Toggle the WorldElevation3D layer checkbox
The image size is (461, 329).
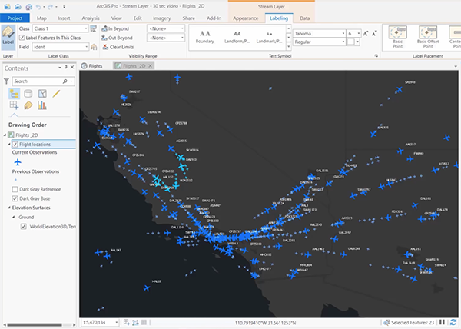click(24, 227)
